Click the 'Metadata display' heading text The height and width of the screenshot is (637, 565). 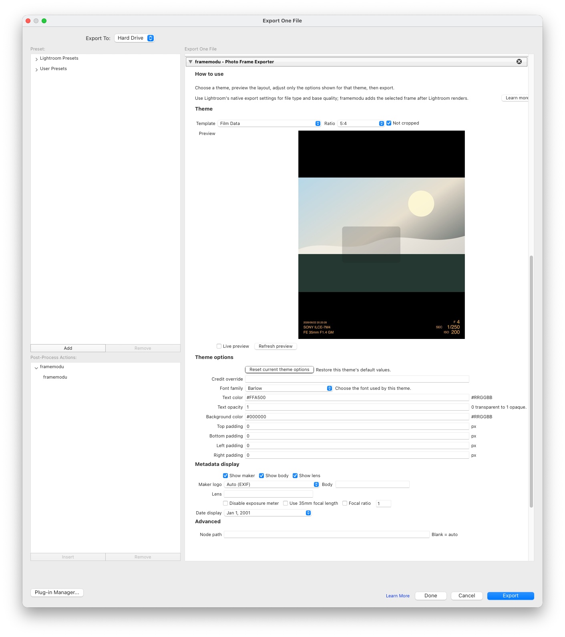pyautogui.click(x=217, y=464)
